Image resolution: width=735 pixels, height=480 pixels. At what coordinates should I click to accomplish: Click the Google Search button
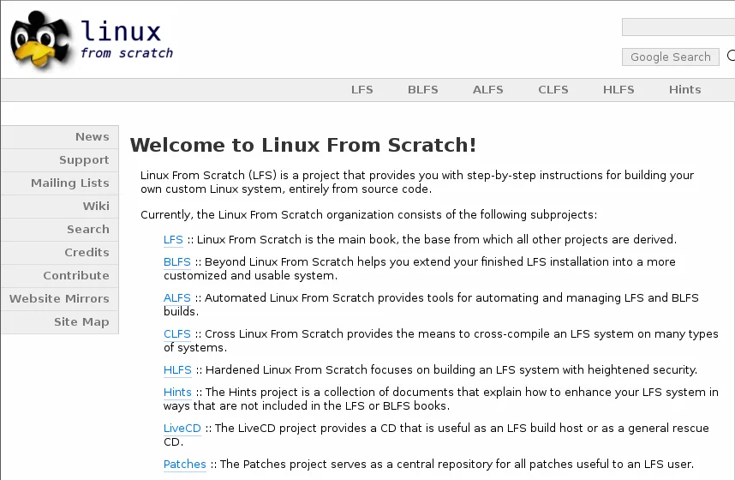click(670, 57)
